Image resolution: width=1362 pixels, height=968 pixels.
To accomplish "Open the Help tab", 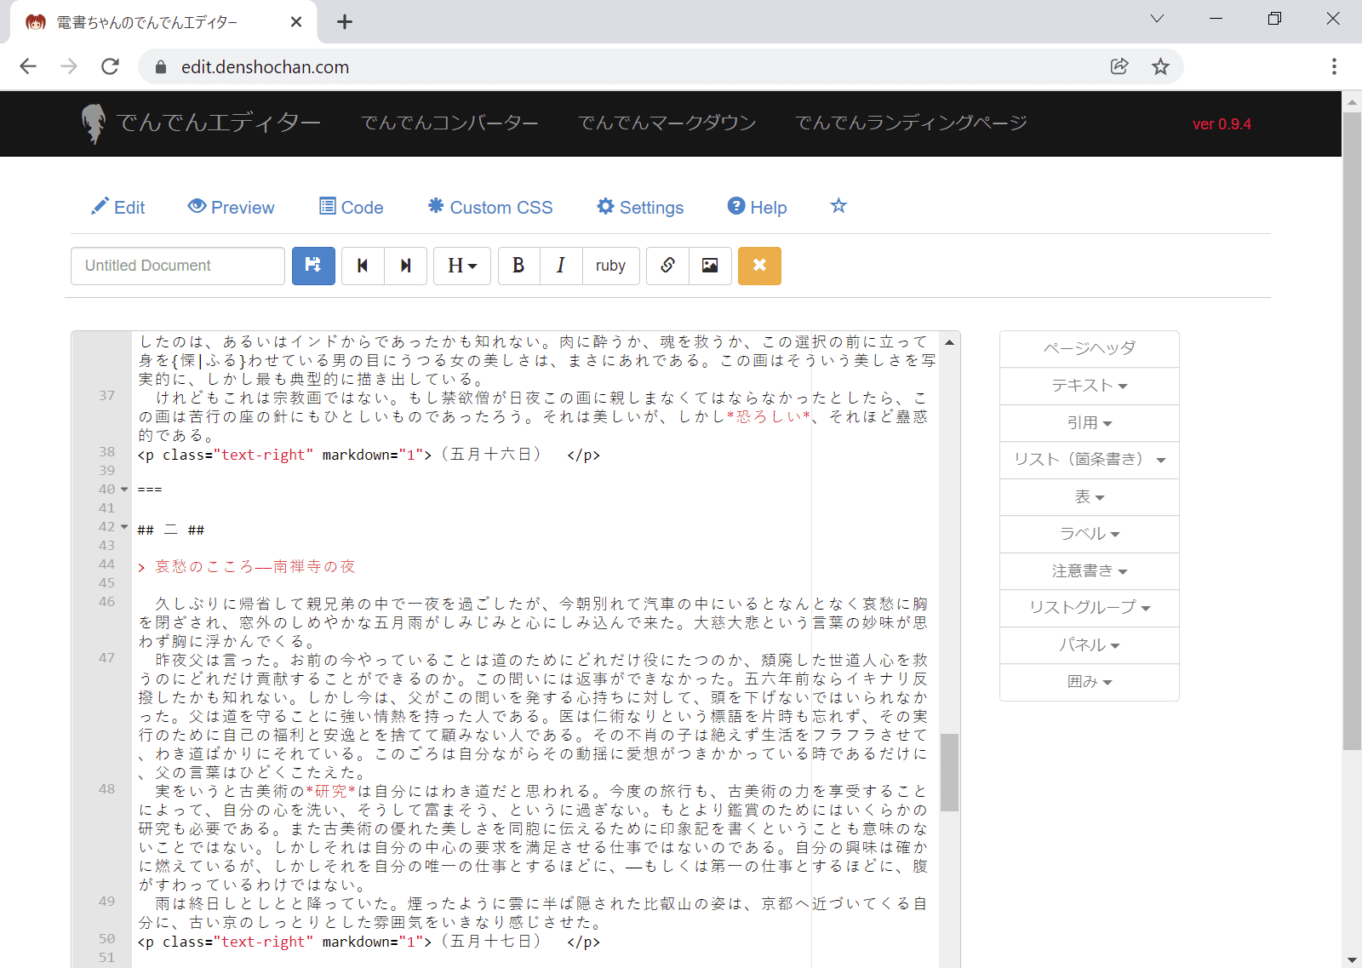I will (x=757, y=207).
